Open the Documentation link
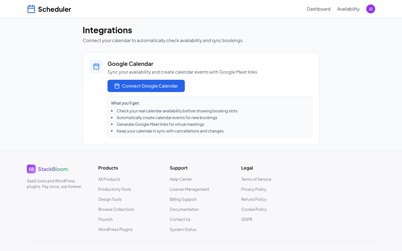402x251 pixels. (x=184, y=209)
